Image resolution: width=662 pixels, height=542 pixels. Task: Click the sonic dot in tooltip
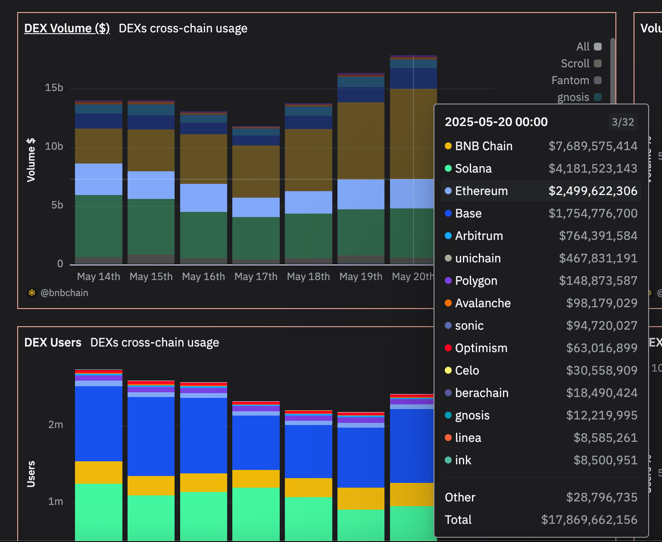tap(448, 325)
